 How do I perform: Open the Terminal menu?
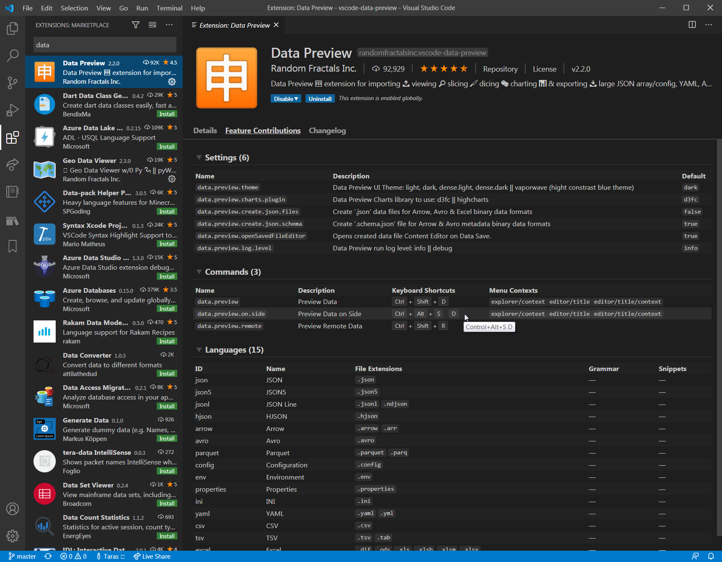click(169, 8)
